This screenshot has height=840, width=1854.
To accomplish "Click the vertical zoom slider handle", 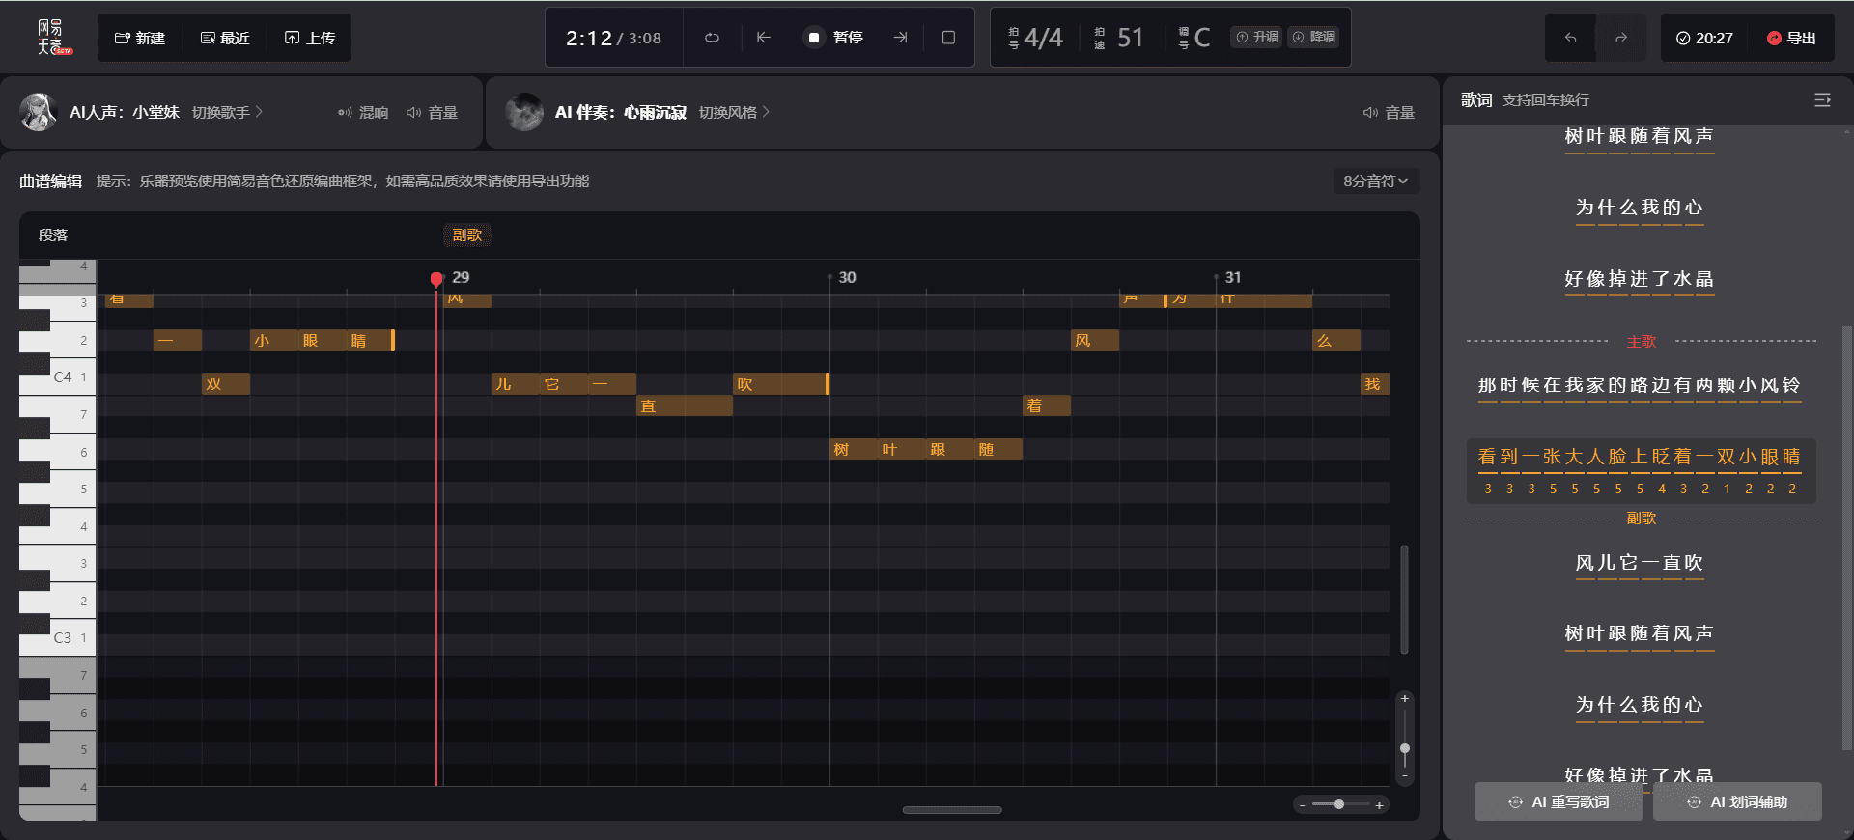I will [1405, 749].
